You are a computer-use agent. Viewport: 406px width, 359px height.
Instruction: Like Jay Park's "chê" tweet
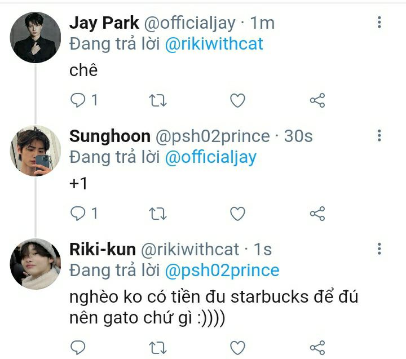pyautogui.click(x=238, y=100)
